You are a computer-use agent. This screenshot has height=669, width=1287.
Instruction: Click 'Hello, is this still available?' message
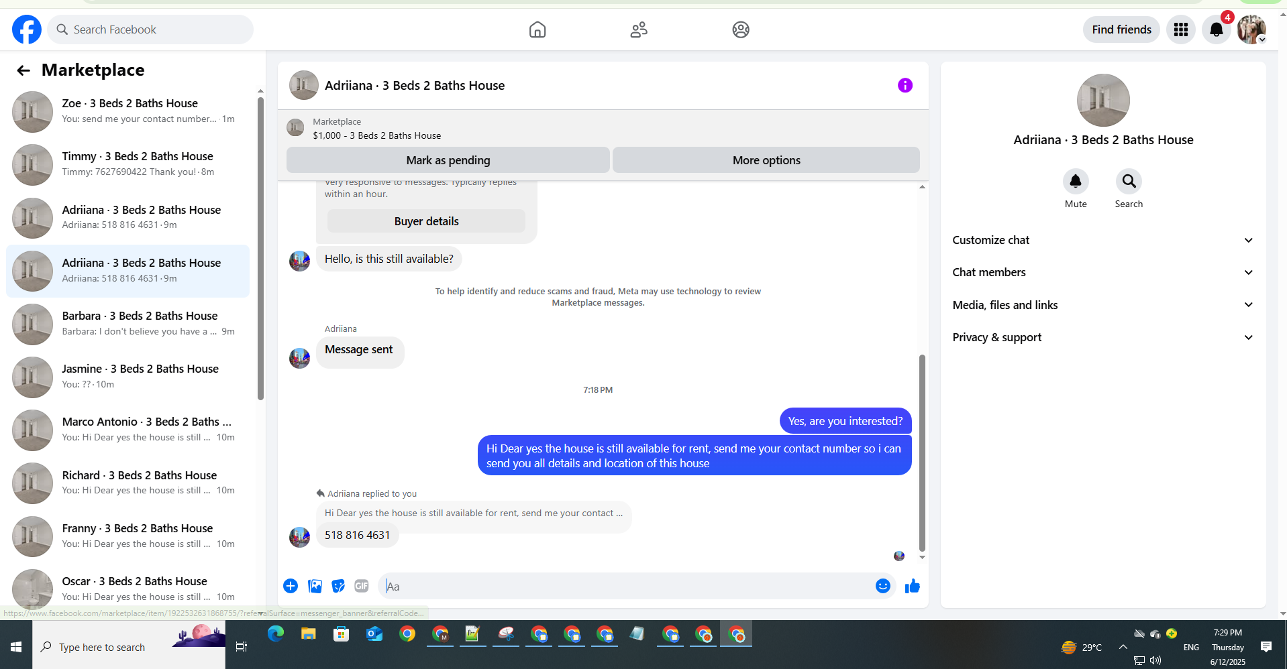pos(389,259)
